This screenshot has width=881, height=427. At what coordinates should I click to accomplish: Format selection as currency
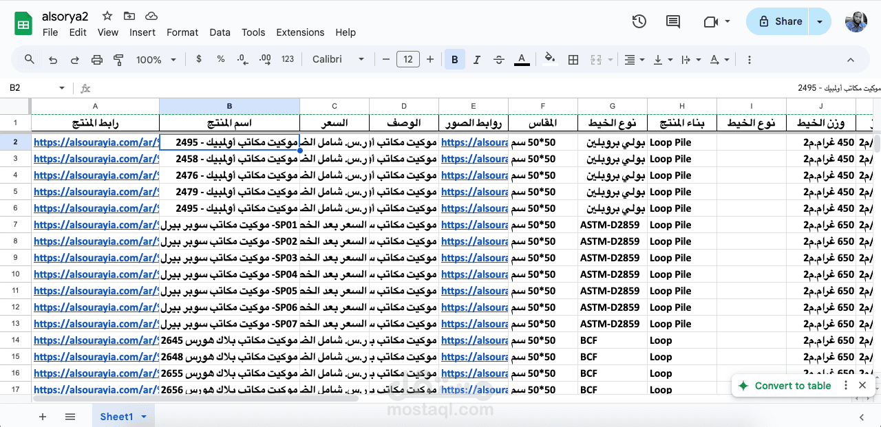199,59
